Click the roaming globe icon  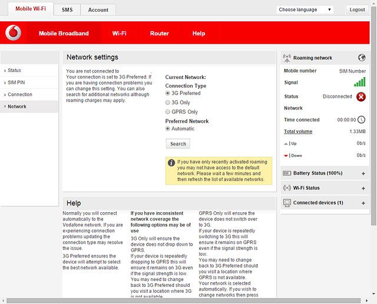(362, 58)
